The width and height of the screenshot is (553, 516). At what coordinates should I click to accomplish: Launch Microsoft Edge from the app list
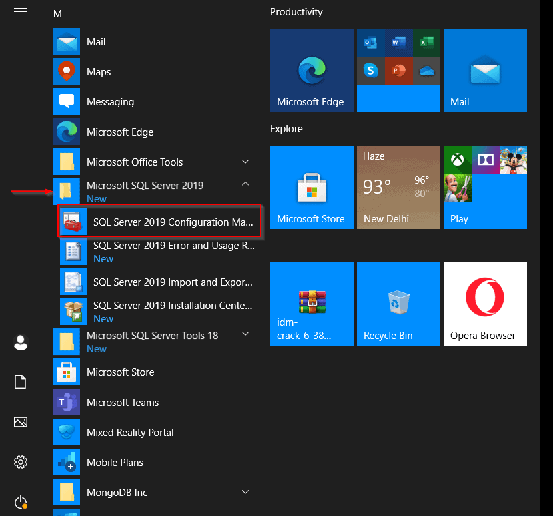tap(153, 132)
